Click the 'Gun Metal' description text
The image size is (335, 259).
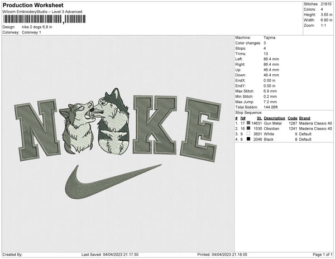click(x=273, y=123)
